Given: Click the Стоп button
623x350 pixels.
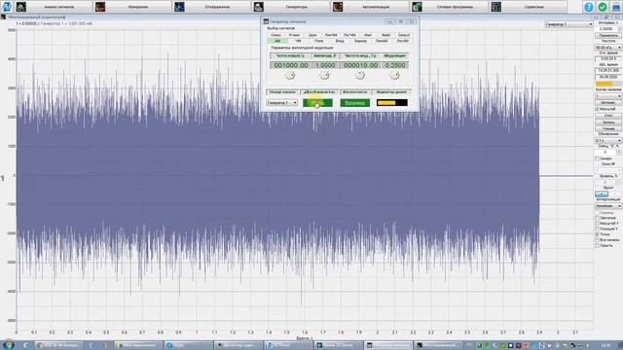Looking at the screenshot, I should pos(607,116).
